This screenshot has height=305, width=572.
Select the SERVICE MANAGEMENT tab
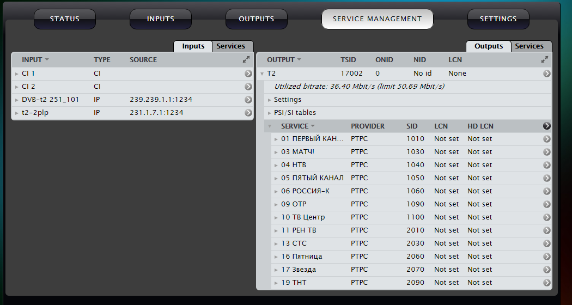pos(377,19)
